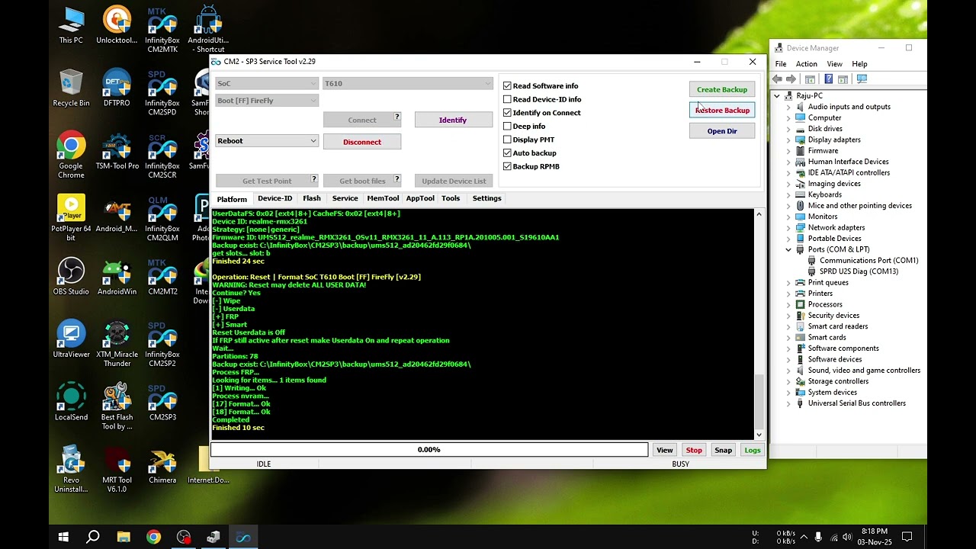Launch LocalSend desktop app
This screenshot has width=976, height=549.
coord(71,402)
